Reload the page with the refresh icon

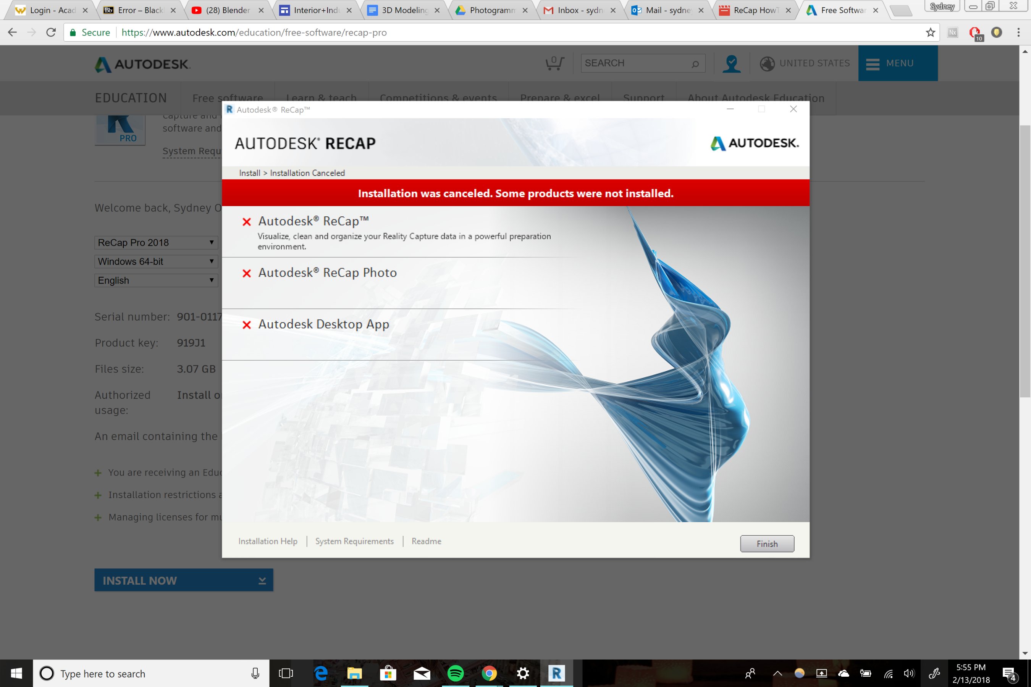[51, 32]
